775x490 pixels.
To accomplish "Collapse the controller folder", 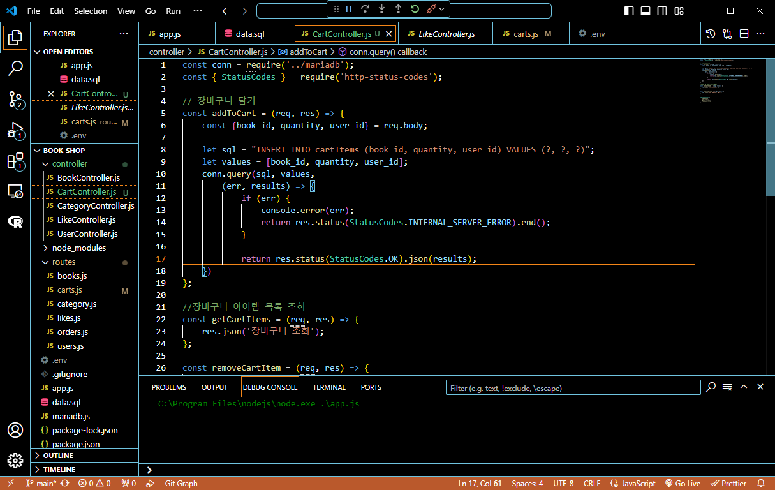I will [85, 163].
